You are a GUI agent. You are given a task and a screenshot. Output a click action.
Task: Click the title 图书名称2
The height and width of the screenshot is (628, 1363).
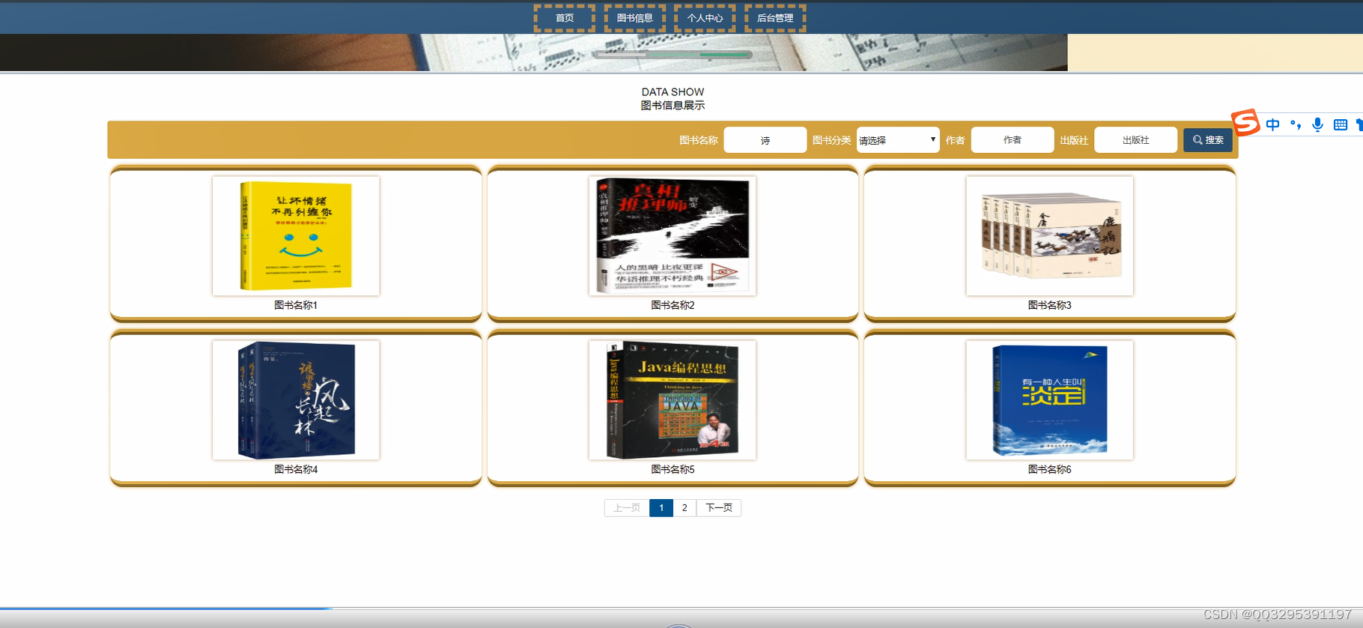pyautogui.click(x=673, y=305)
